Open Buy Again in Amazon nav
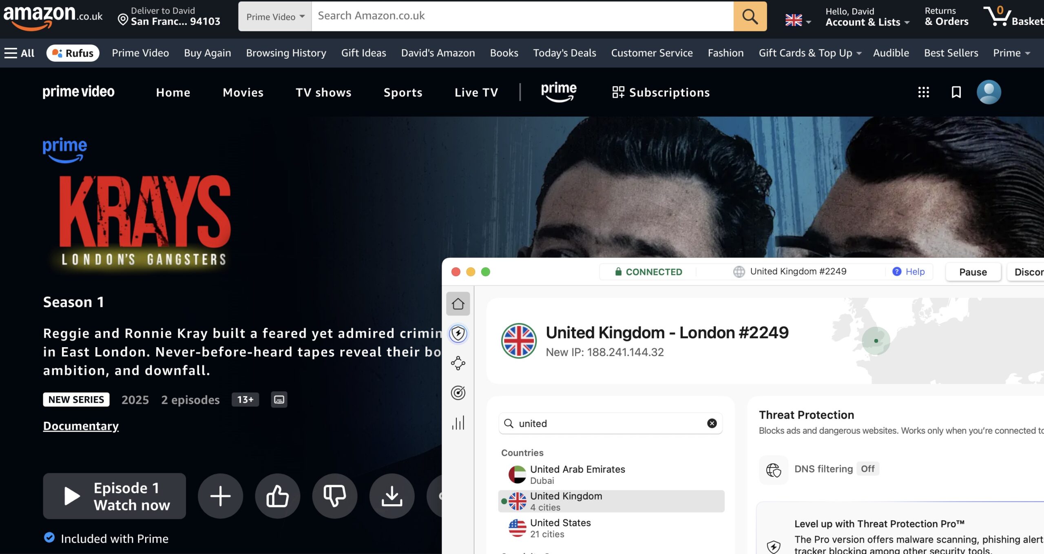This screenshot has height=554, width=1044. (x=207, y=53)
